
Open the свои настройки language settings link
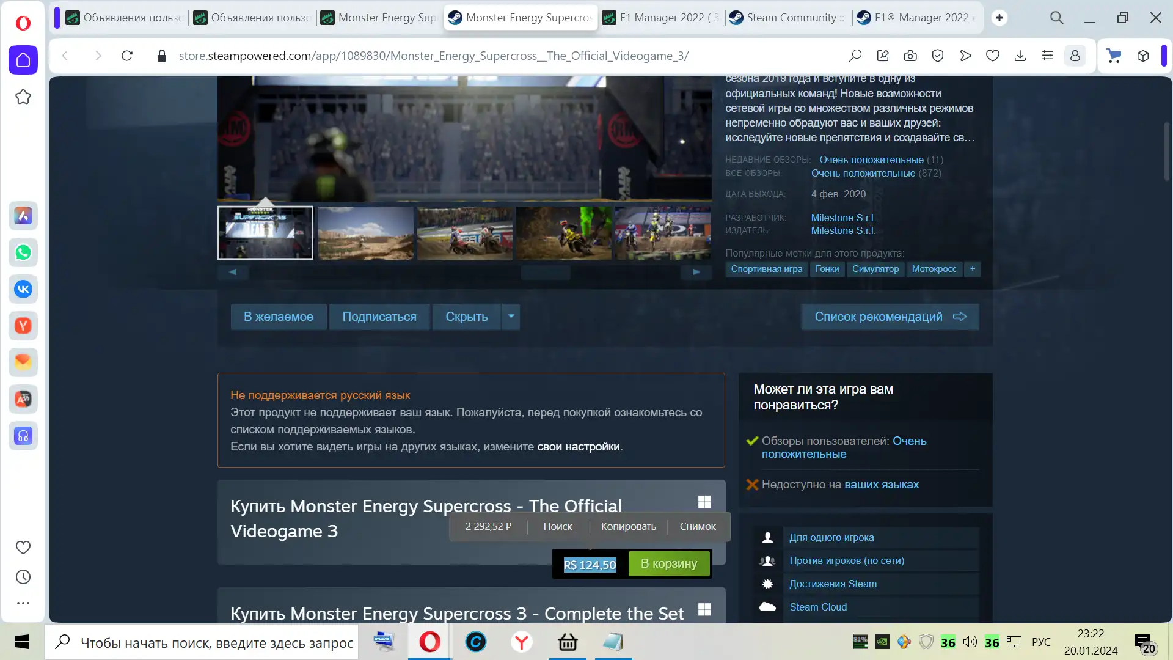tap(578, 447)
